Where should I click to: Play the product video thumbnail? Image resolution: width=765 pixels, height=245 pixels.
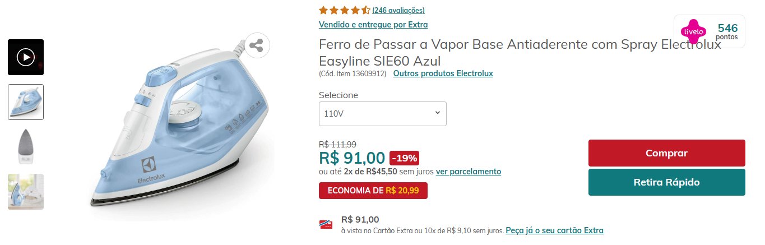(26, 57)
